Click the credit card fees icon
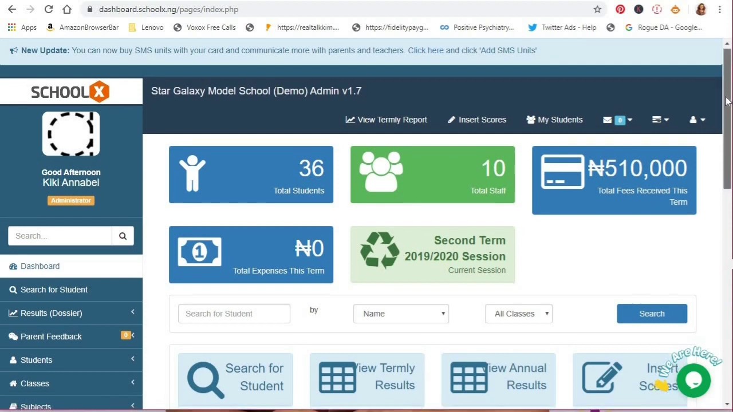Viewport: 733px width, 412px height. [562, 172]
